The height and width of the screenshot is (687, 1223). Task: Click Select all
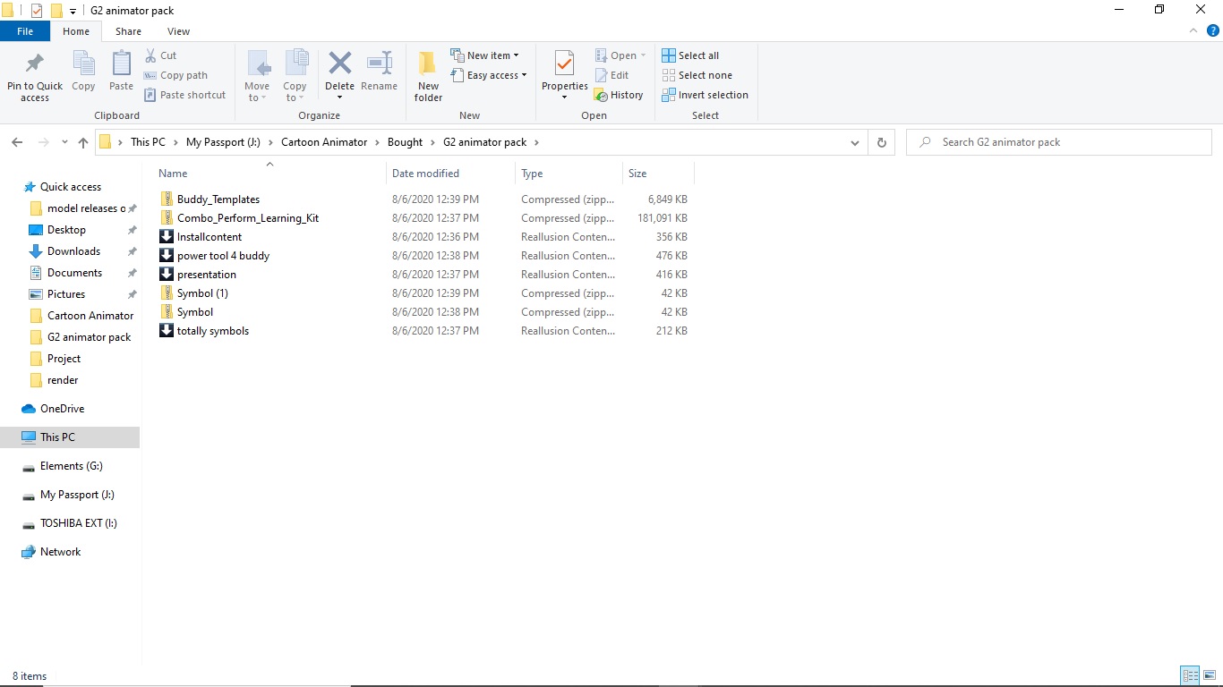[690, 55]
